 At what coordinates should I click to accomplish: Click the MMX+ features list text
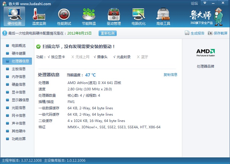click(x=114, y=127)
